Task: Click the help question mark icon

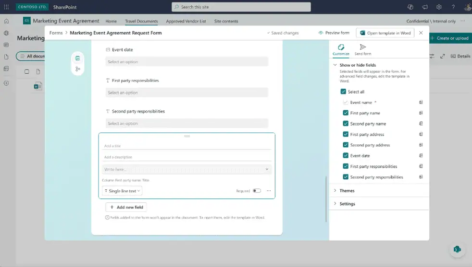Action: coord(453,7)
